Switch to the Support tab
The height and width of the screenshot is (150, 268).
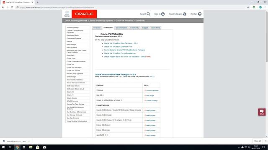(x=145, y=28)
